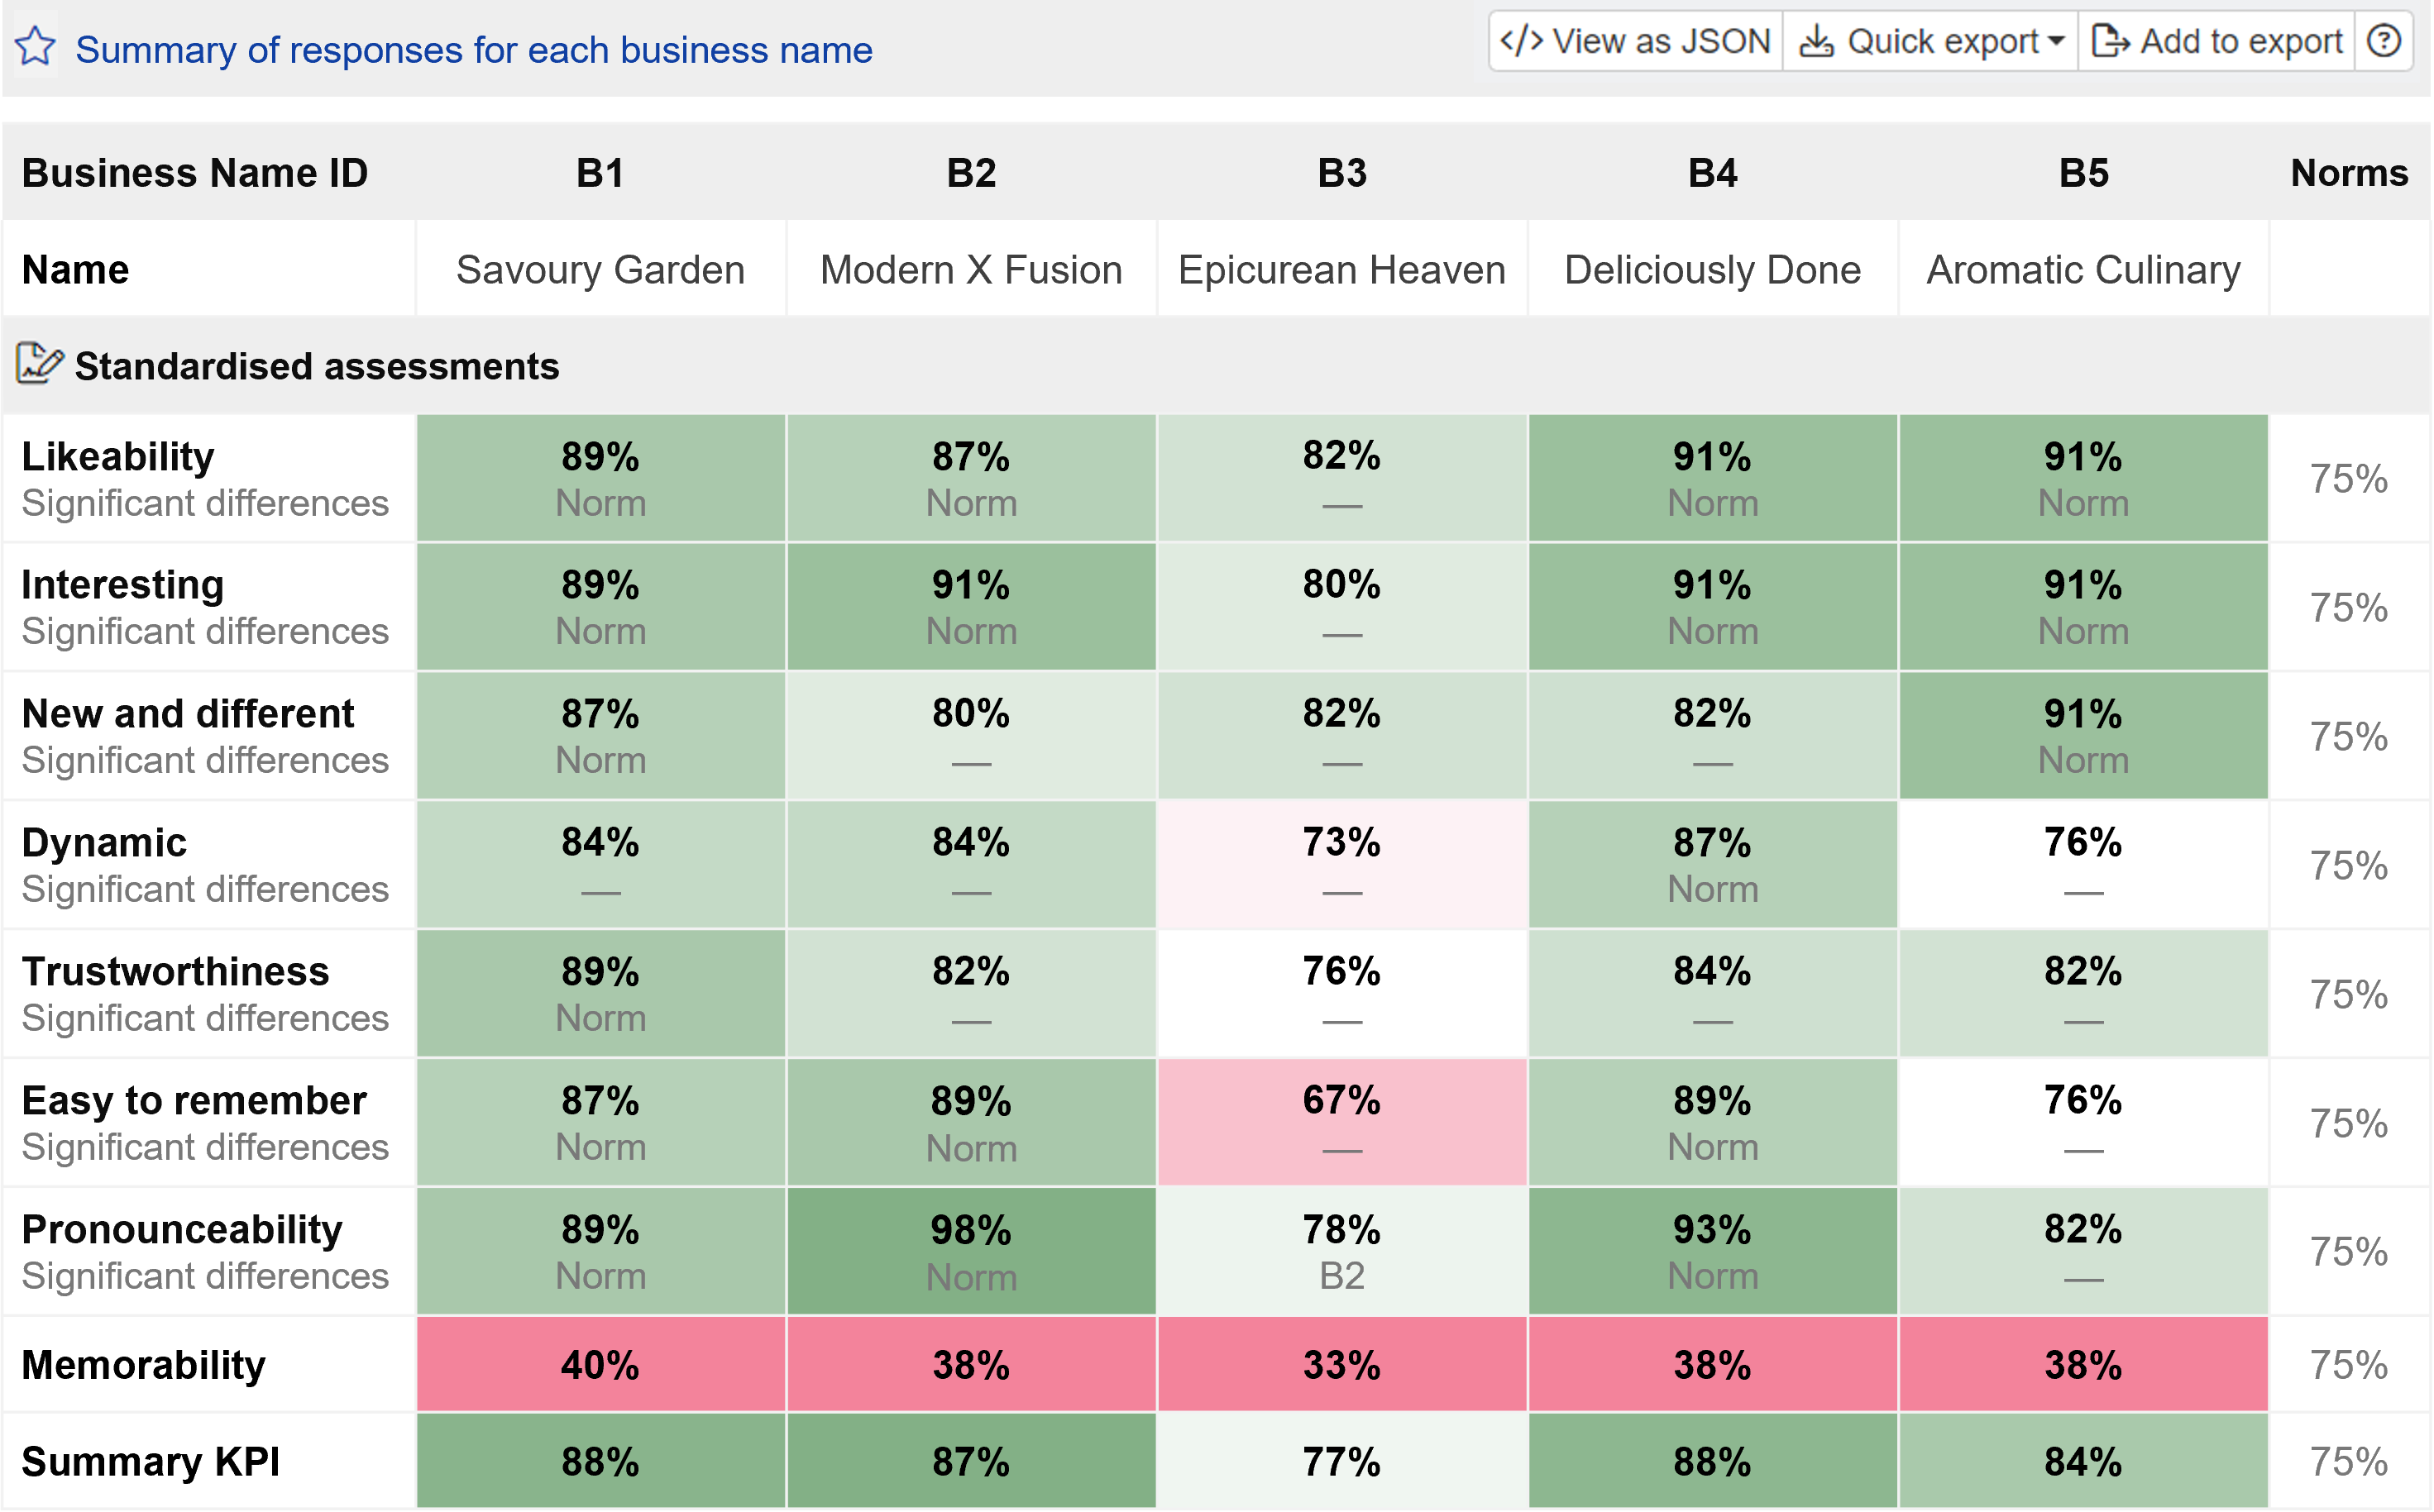Open the Quick export dropdown
The image size is (2434, 1512).
[1931, 41]
